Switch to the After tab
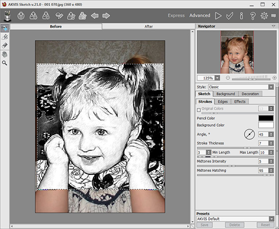The image size is (279, 229). (148, 26)
